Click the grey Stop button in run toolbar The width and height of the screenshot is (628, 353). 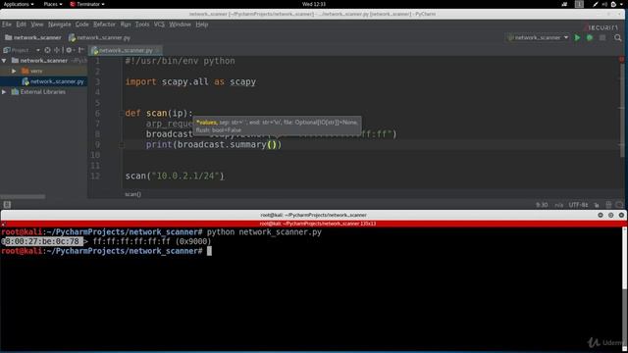[x=602, y=37]
